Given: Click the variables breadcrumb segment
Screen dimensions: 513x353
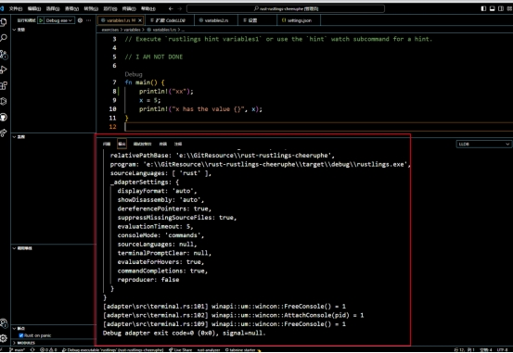Looking at the screenshot, I should pos(132,30).
